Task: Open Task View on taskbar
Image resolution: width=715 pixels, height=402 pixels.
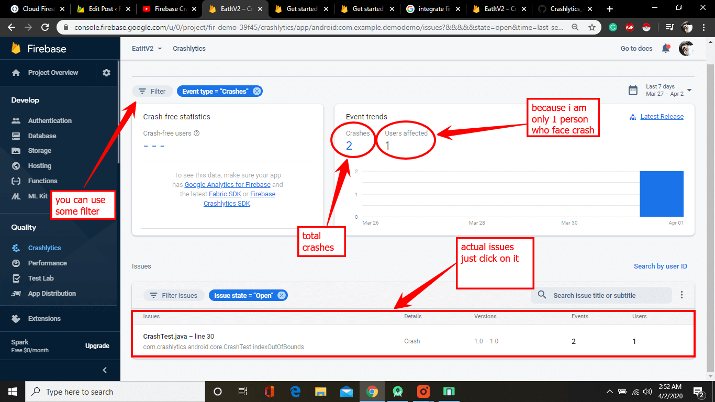Action: coord(243,392)
